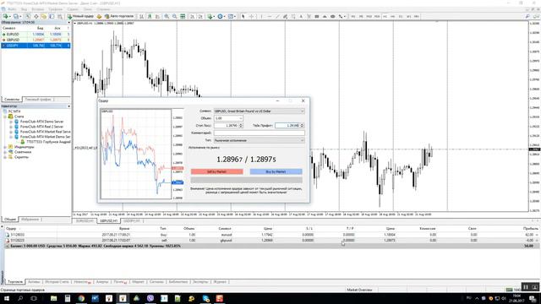541x304 pixels.
Task: Open the Windows Start menu
Action: tap(6, 298)
